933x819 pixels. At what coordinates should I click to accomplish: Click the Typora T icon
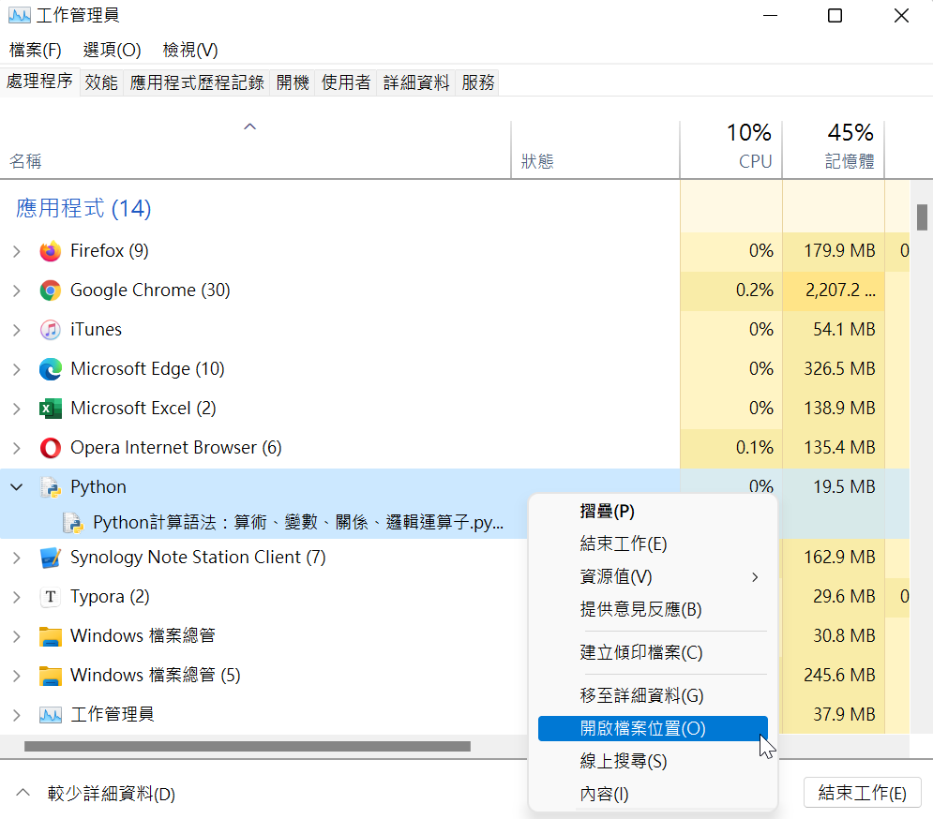(x=51, y=597)
